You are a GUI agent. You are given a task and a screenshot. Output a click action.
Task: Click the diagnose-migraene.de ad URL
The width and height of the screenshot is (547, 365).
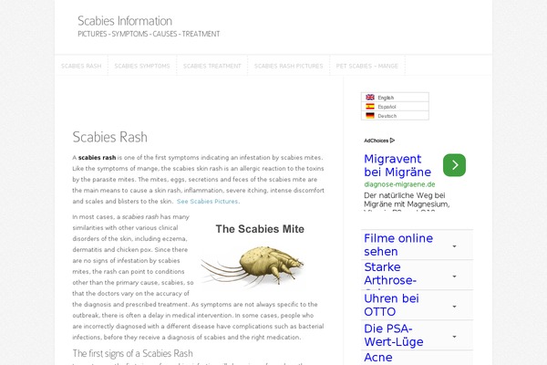(399, 184)
